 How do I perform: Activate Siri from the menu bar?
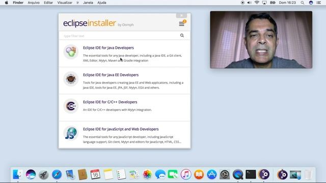311,3
